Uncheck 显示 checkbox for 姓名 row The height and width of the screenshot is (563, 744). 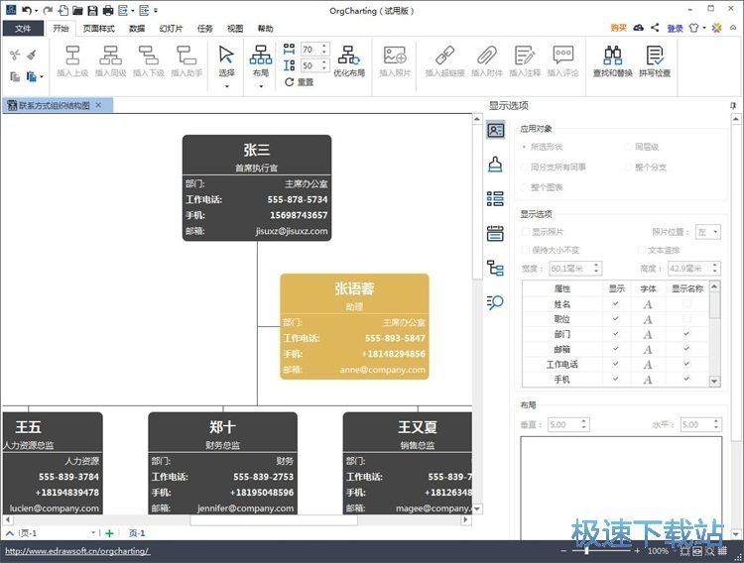pos(616,303)
